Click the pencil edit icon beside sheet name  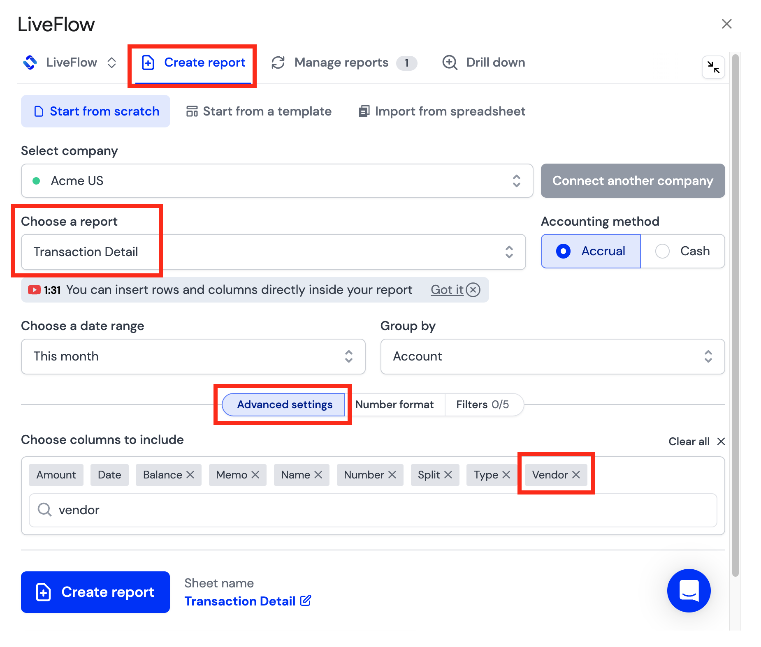305,601
